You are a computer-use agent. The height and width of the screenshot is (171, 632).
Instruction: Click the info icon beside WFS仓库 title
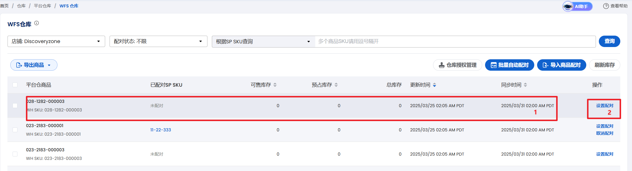click(37, 23)
